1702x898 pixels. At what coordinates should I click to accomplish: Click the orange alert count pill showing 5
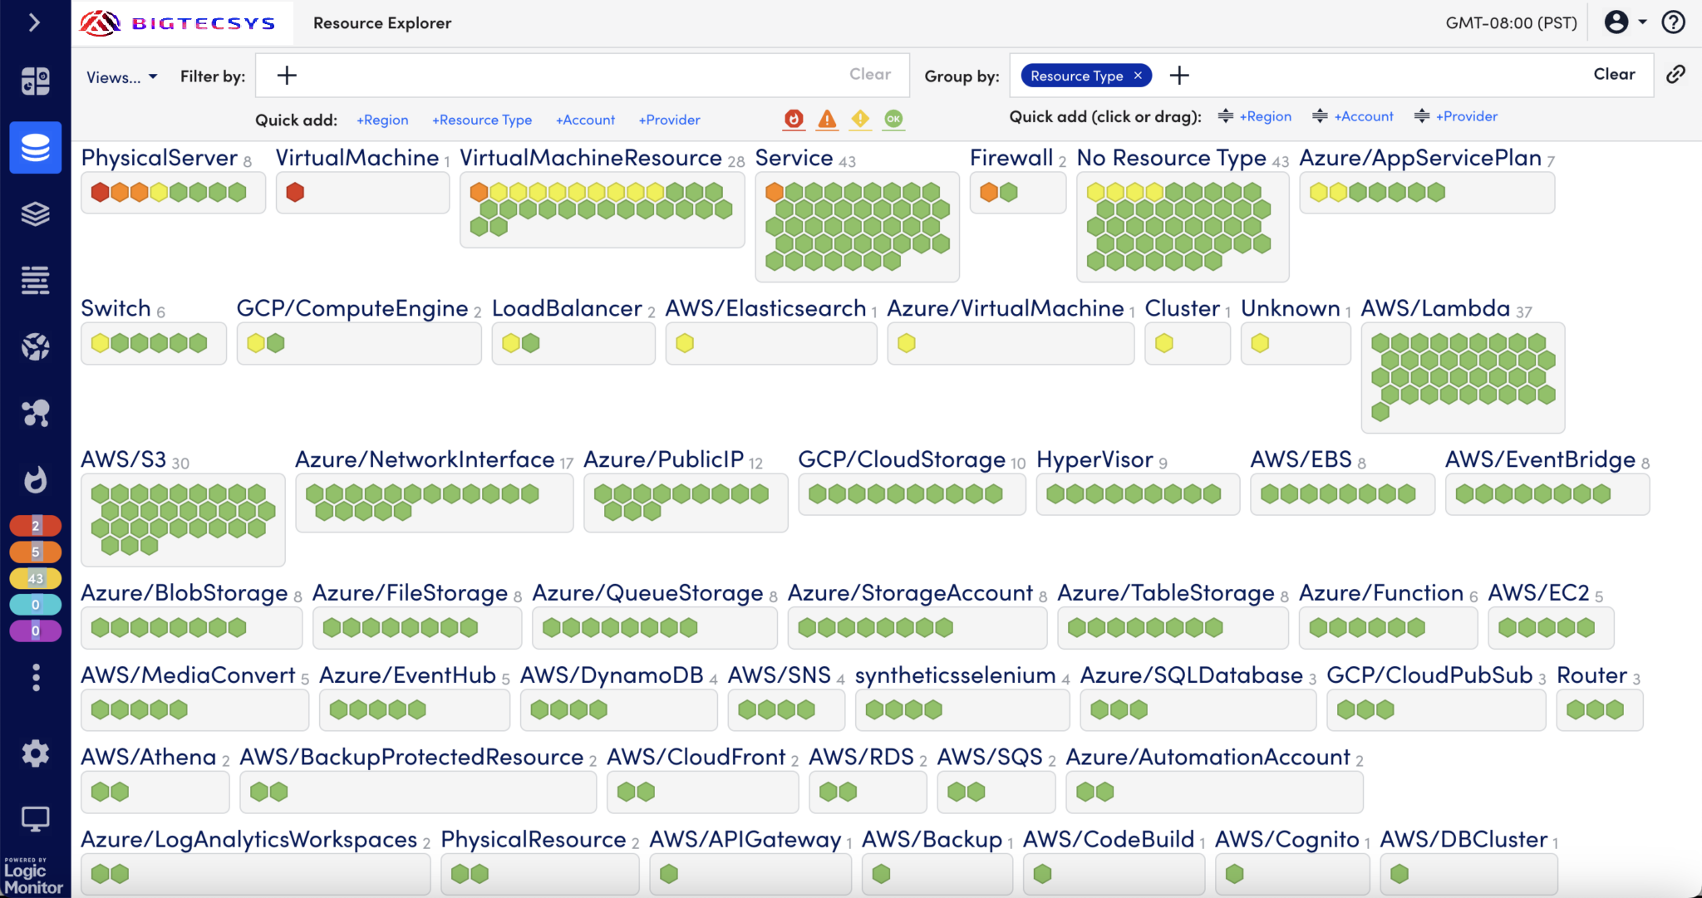coord(35,552)
